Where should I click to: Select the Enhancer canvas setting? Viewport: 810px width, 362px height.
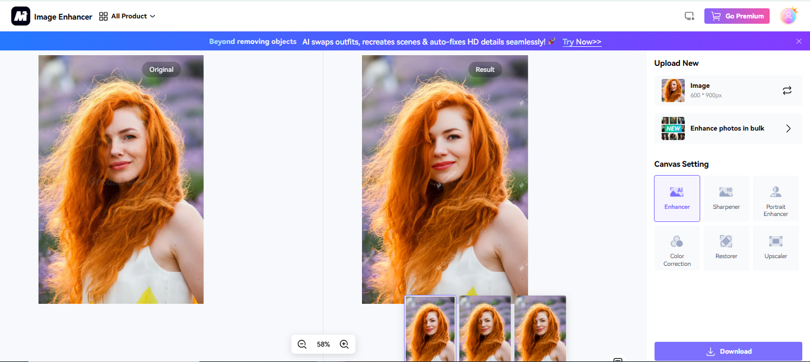[676, 198]
